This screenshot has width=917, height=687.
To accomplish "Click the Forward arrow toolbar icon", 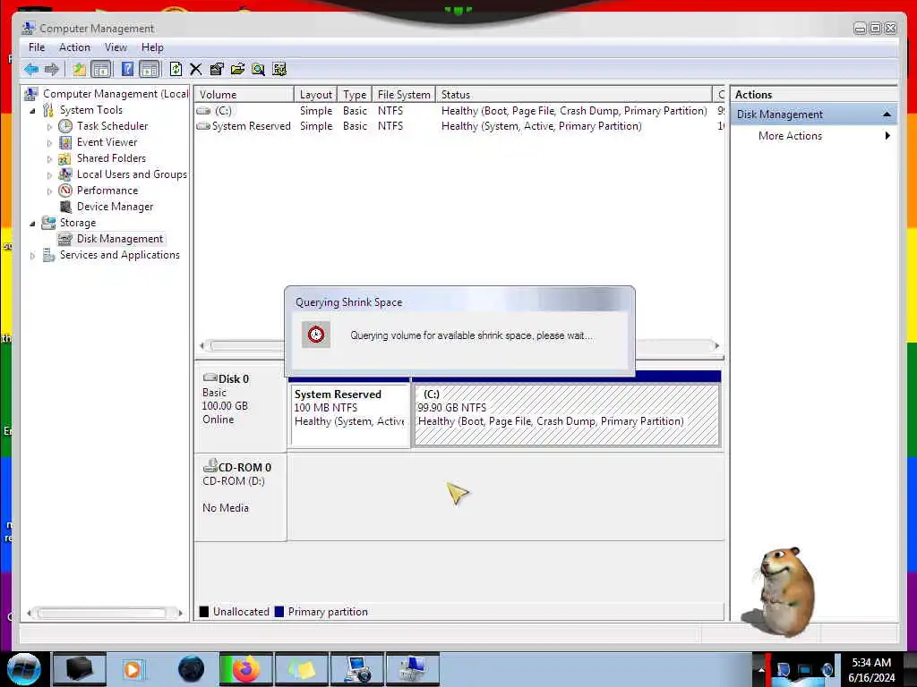I will click(52, 70).
